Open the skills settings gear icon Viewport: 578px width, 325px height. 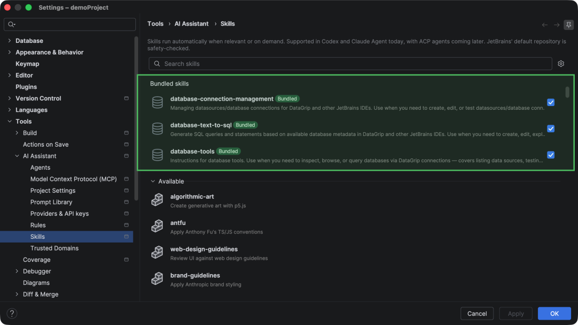561,64
